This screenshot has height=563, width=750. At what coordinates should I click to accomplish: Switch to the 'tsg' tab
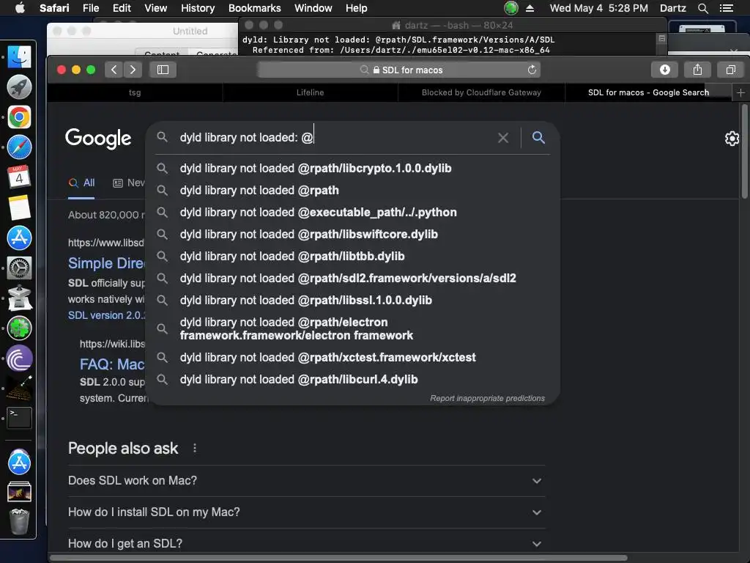coord(135,92)
